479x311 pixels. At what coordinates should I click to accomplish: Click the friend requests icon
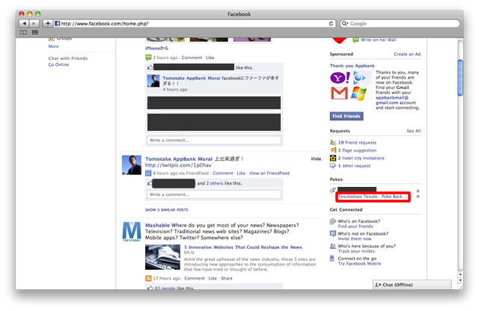[x=332, y=143]
